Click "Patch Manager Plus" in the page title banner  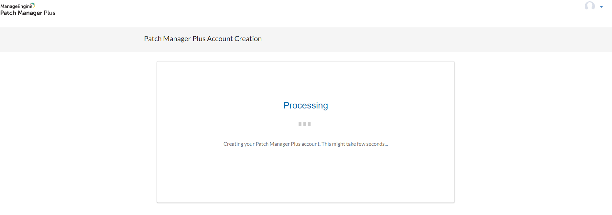click(175, 39)
